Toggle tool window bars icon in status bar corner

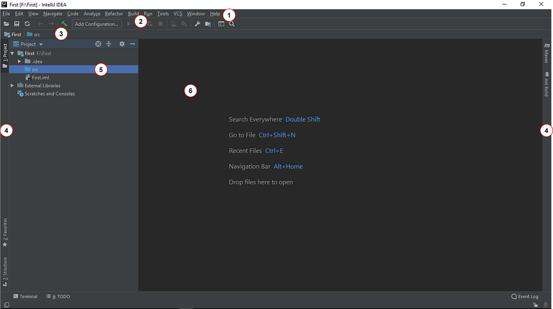(6, 305)
